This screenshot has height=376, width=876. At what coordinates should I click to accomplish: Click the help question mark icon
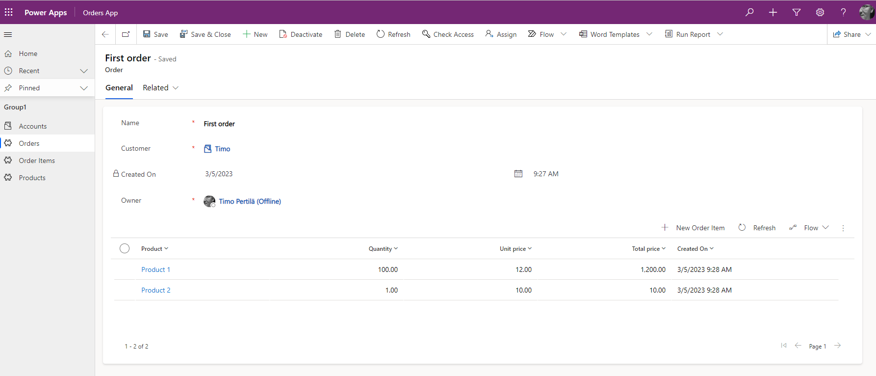tap(843, 12)
